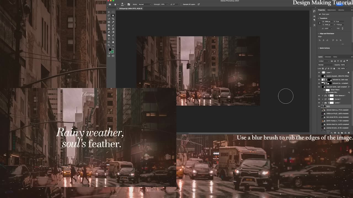Select the Path Selection tool

click(113, 39)
